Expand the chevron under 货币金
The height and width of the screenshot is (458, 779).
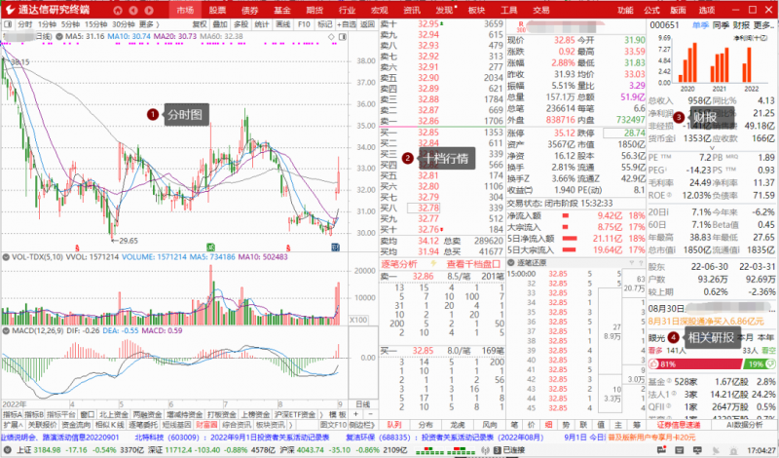click(x=712, y=148)
